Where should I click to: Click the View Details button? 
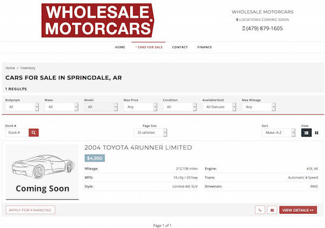(298, 210)
